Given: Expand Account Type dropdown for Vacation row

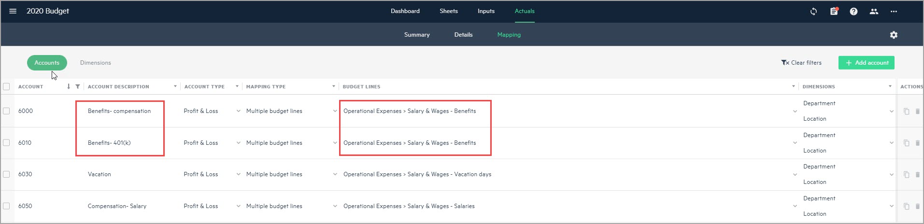Looking at the screenshot, I should click(x=238, y=174).
